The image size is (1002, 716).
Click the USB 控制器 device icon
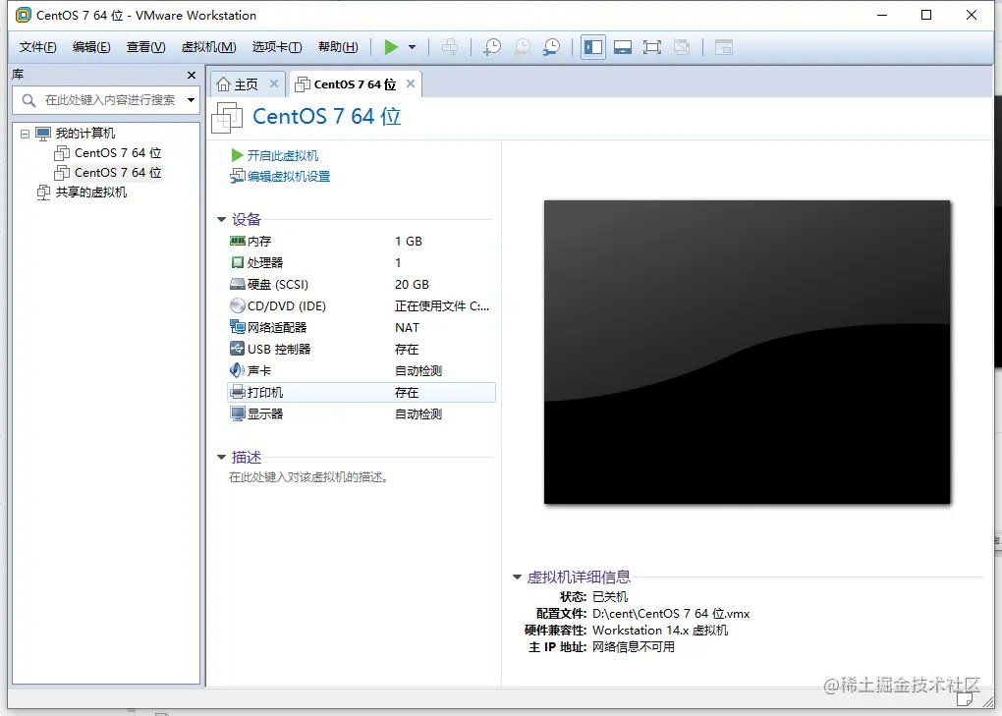point(238,349)
